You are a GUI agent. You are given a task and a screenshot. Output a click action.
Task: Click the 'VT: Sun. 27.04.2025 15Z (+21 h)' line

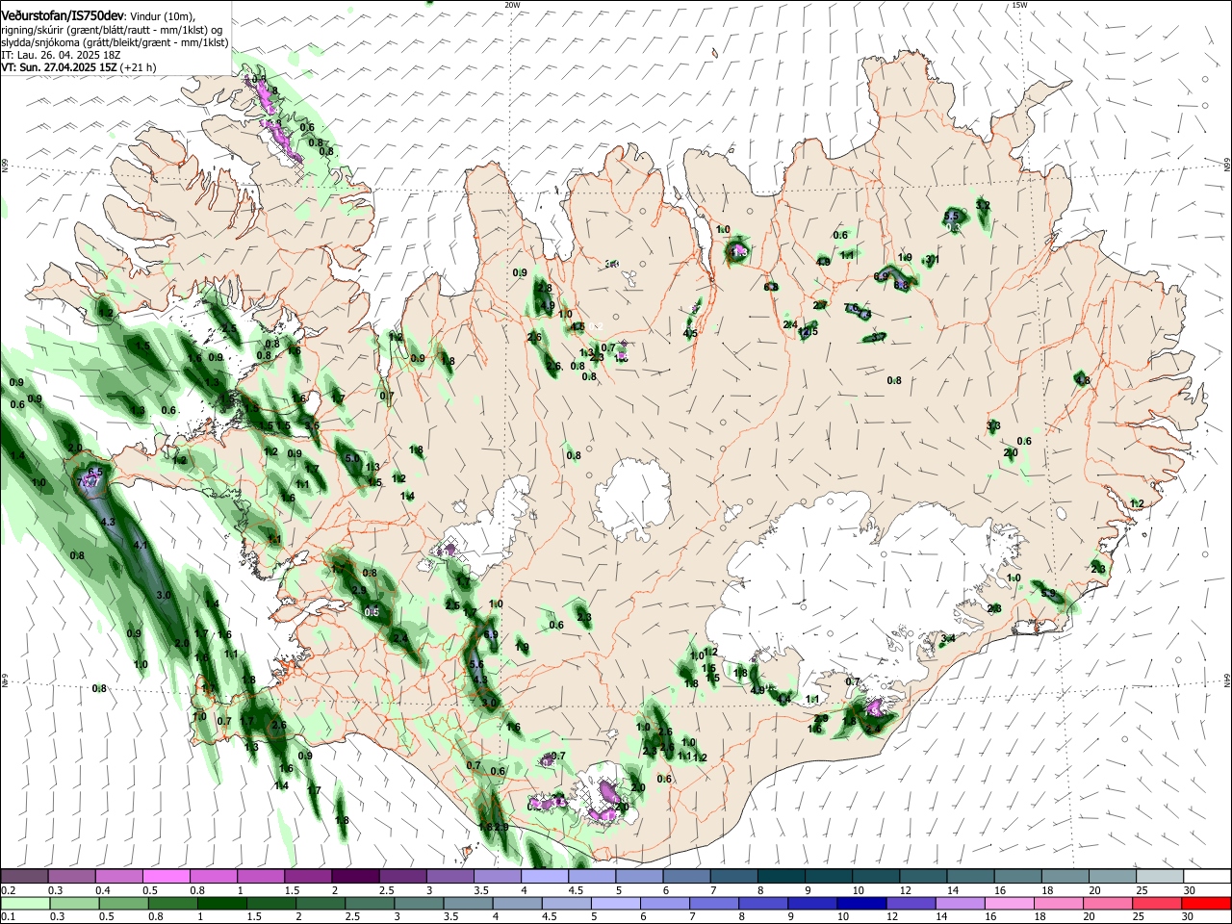tap(78, 67)
